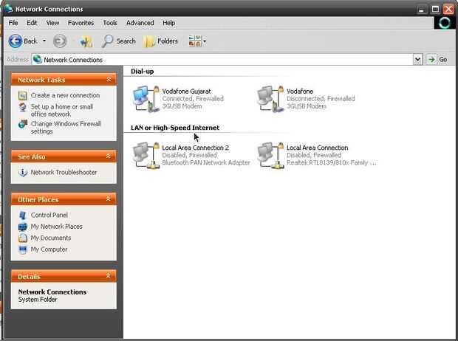This screenshot has width=458, height=341.
Task: Open the Edit menu
Action: coord(32,23)
